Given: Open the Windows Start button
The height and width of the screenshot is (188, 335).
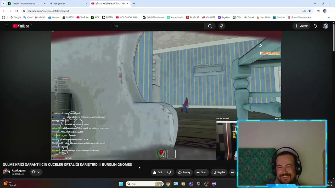Looking at the screenshot, I should click(x=121, y=184).
